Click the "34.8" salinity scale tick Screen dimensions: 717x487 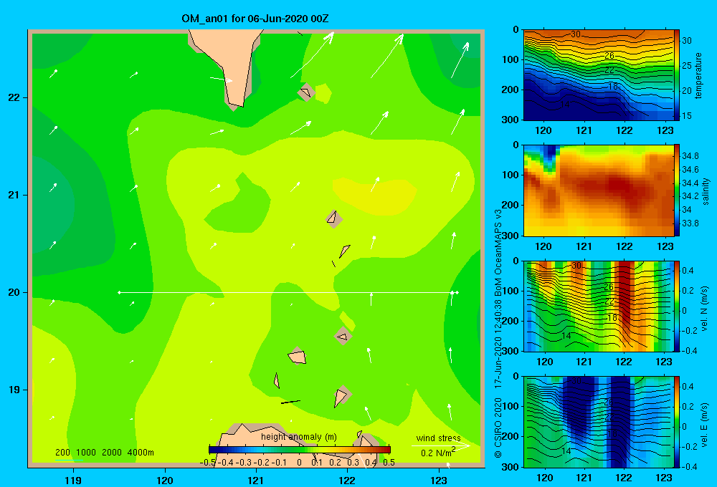690,156
